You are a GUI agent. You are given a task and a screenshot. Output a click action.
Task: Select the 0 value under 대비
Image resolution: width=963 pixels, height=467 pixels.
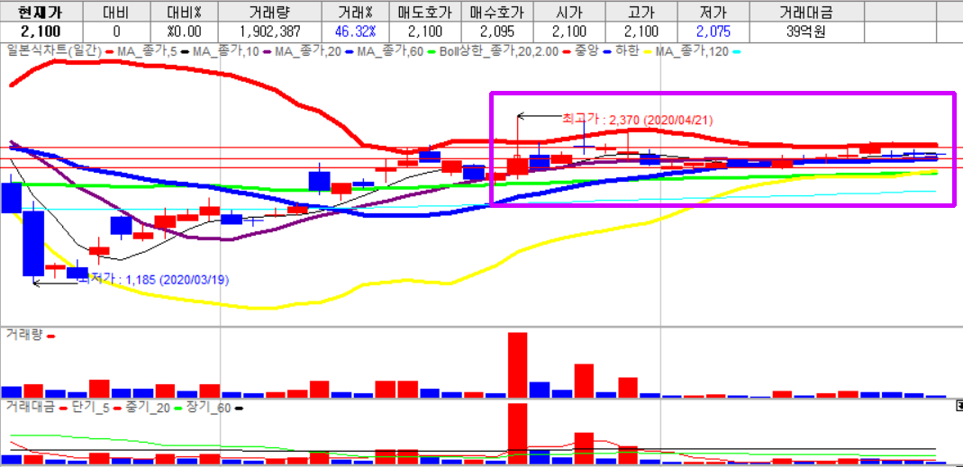(116, 31)
